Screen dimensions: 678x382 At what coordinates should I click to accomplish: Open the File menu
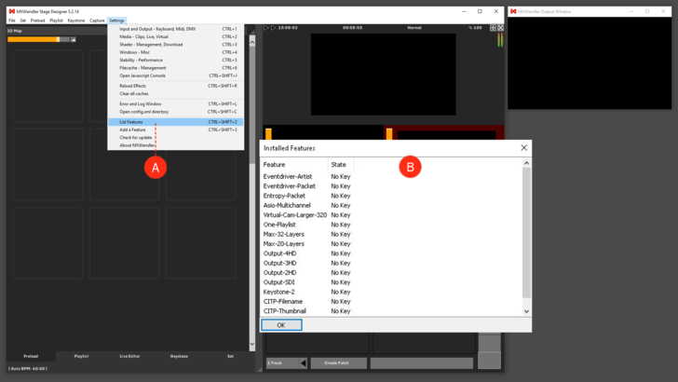[12, 20]
